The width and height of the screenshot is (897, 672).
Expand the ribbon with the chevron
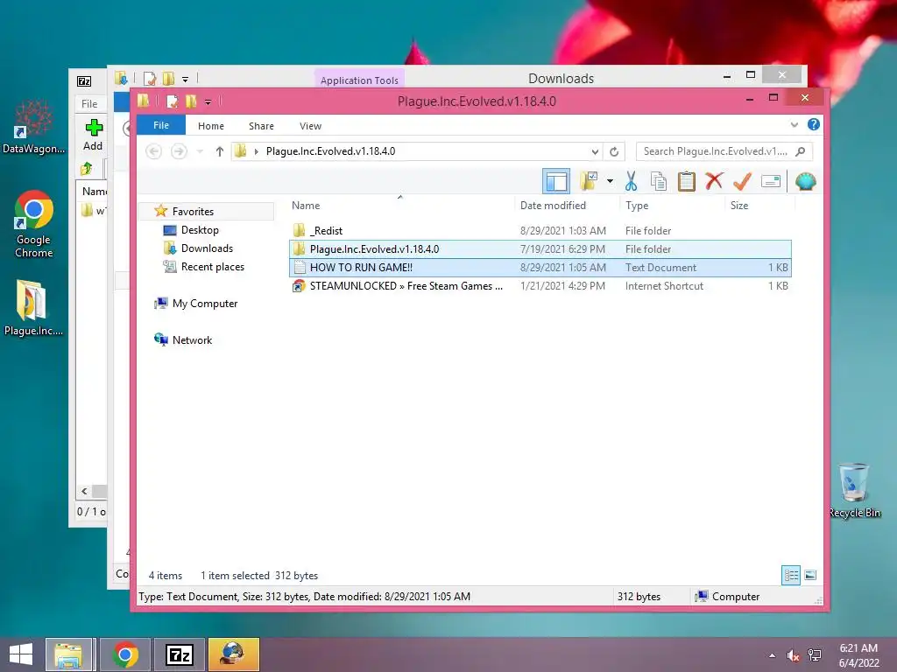(x=794, y=124)
